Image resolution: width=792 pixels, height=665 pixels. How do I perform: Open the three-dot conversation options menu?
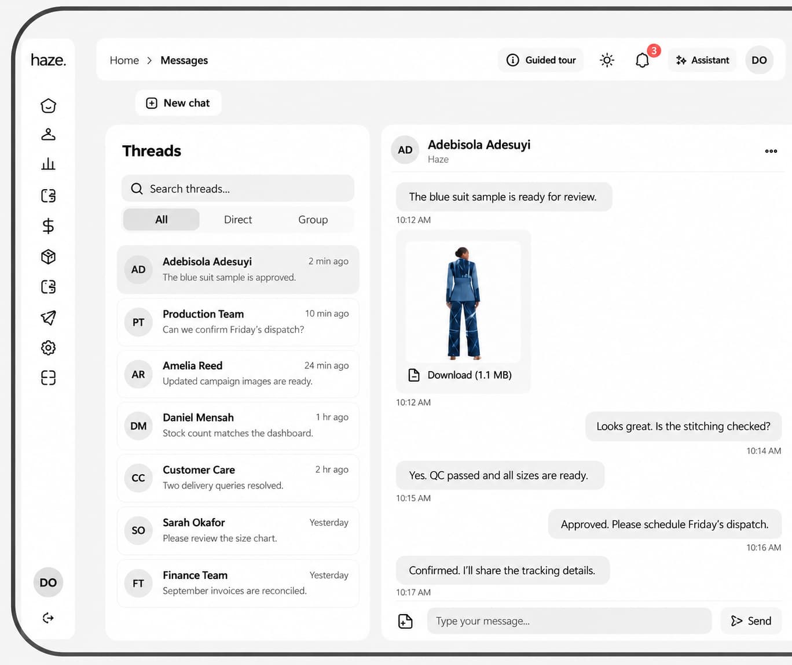tap(771, 151)
